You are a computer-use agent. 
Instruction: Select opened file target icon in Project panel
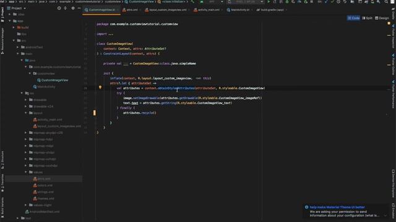click(x=59, y=8)
